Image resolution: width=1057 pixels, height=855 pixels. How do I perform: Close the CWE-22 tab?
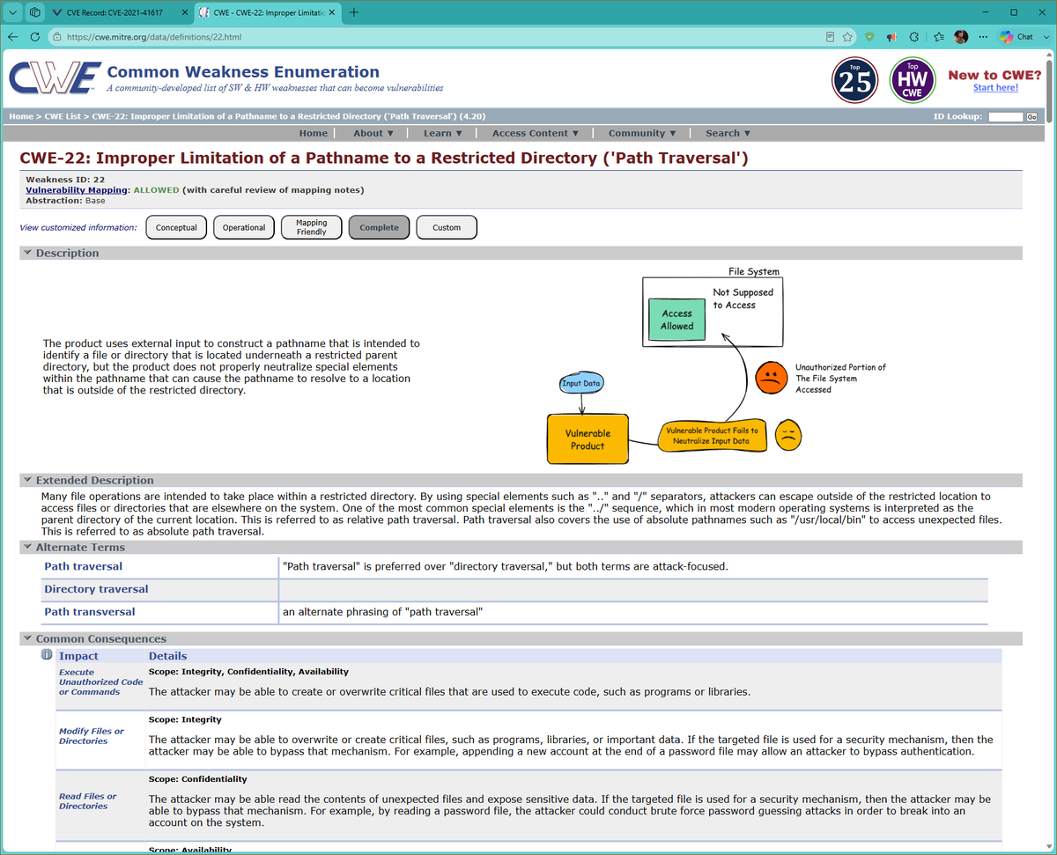(x=331, y=12)
